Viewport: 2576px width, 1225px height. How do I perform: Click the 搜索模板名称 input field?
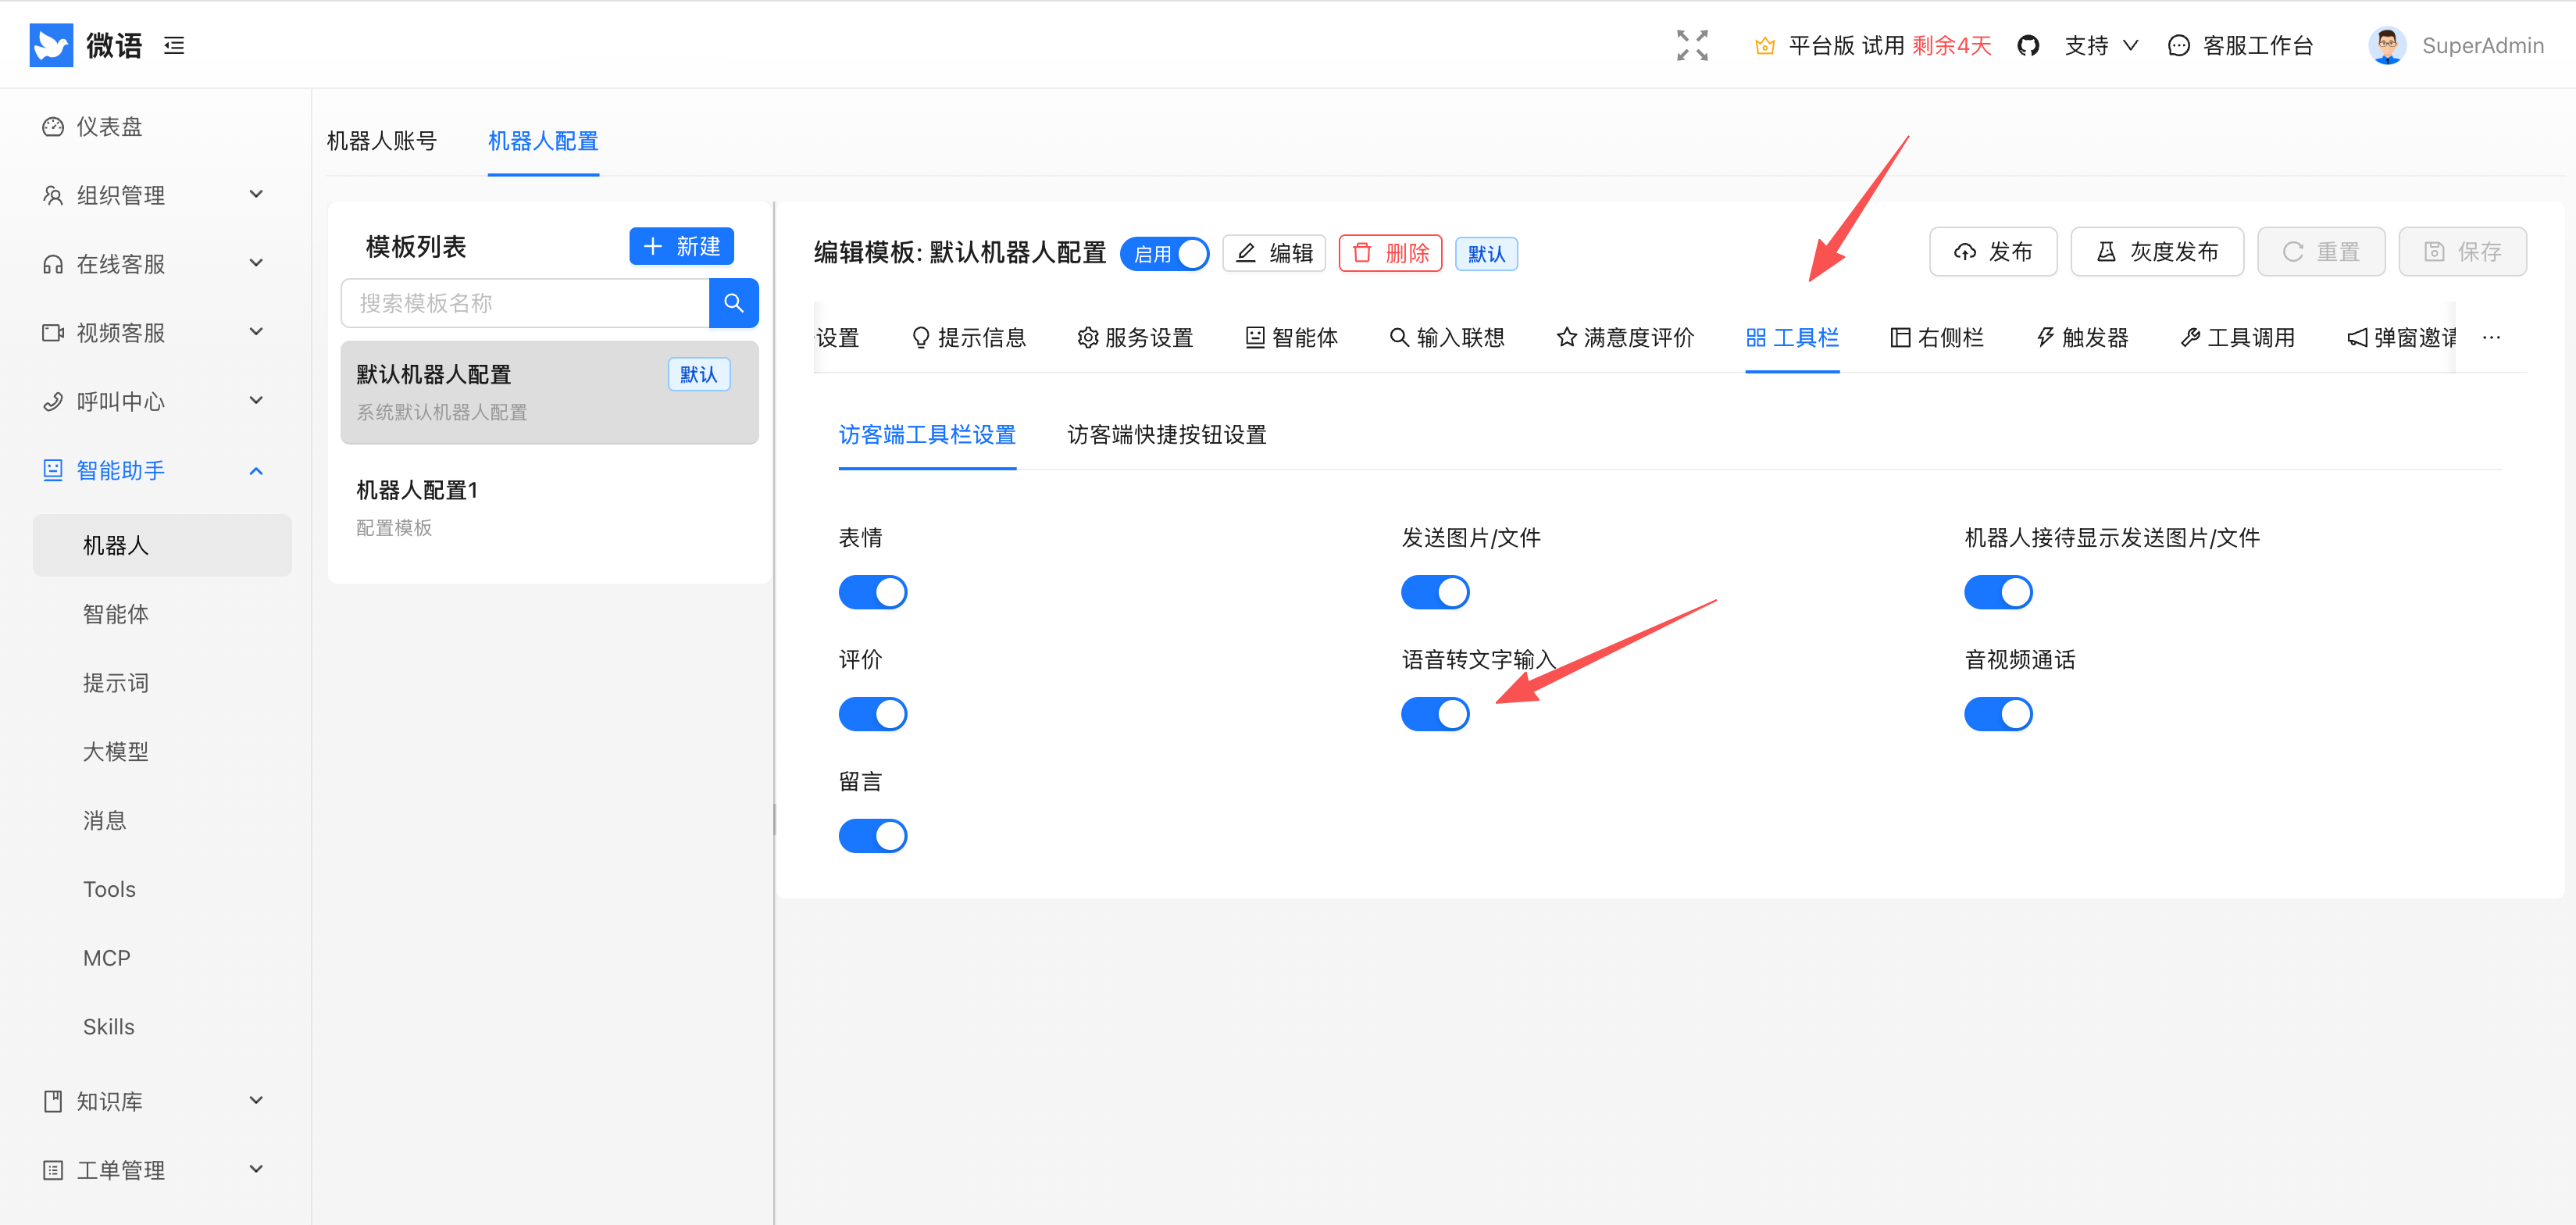pos(525,303)
